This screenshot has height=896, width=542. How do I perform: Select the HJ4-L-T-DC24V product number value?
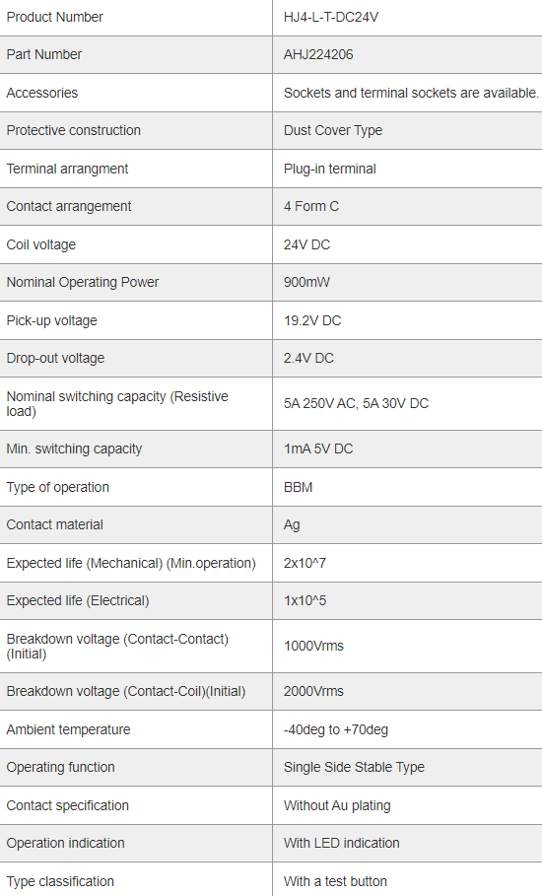coord(331,17)
